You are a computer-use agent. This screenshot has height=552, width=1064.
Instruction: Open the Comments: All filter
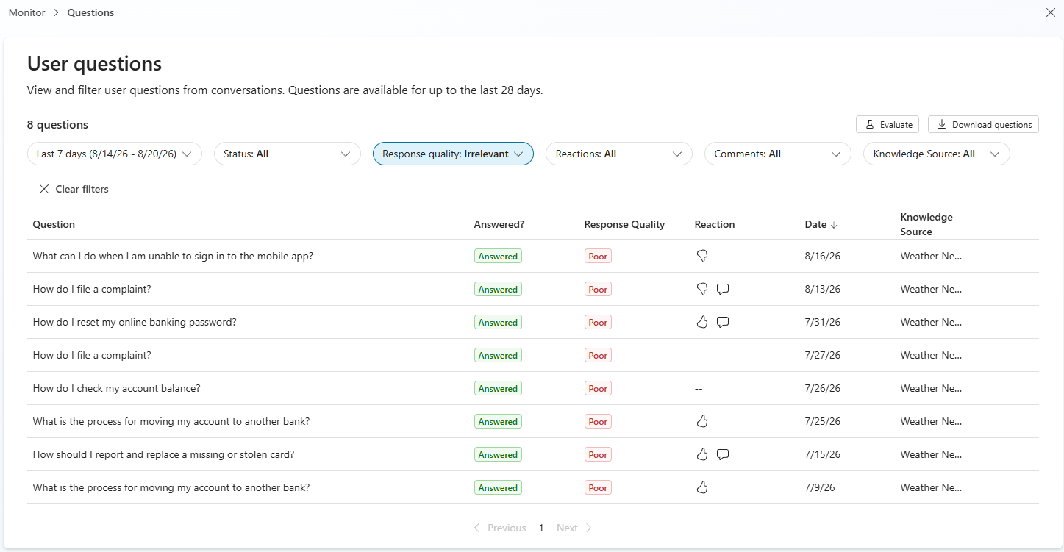pyautogui.click(x=778, y=154)
